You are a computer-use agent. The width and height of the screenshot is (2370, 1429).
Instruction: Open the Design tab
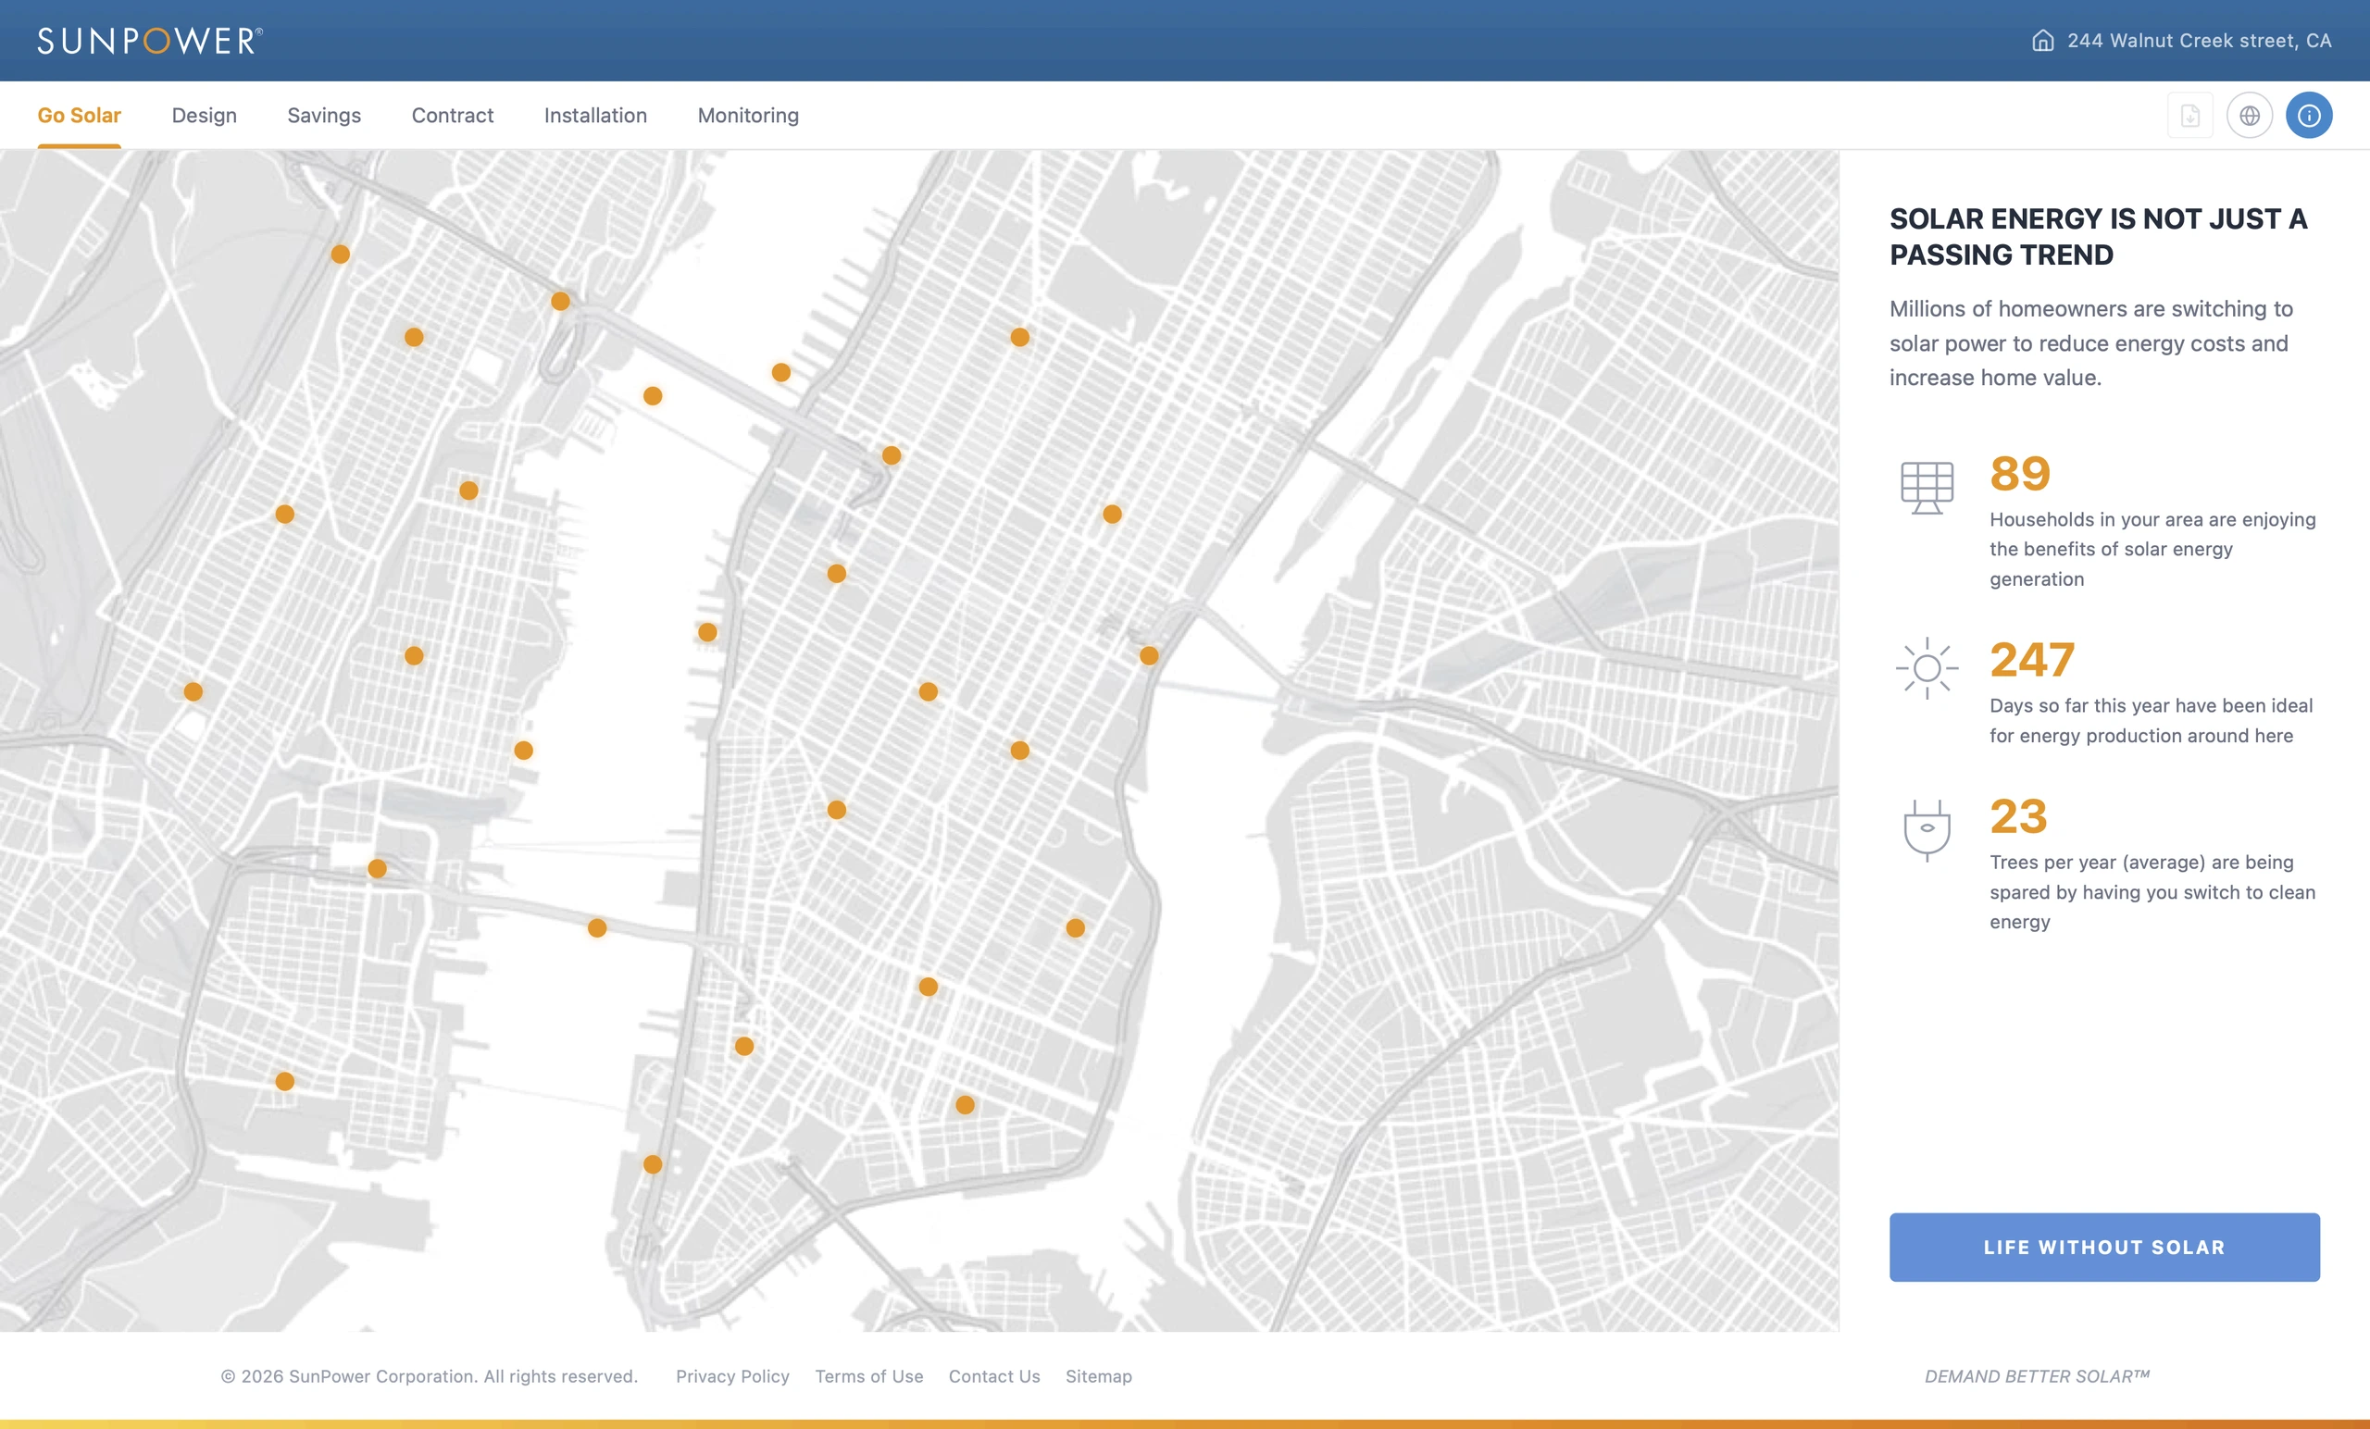[x=204, y=116]
